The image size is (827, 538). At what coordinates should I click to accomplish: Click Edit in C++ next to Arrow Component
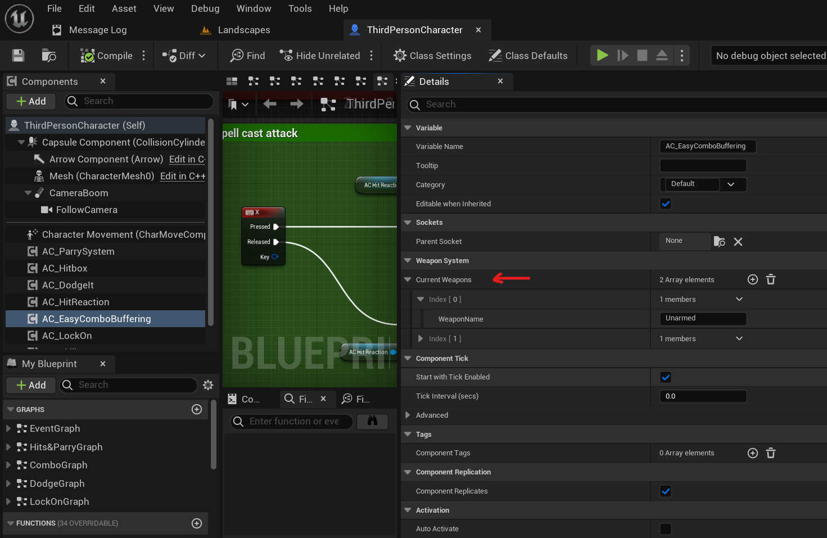(187, 159)
